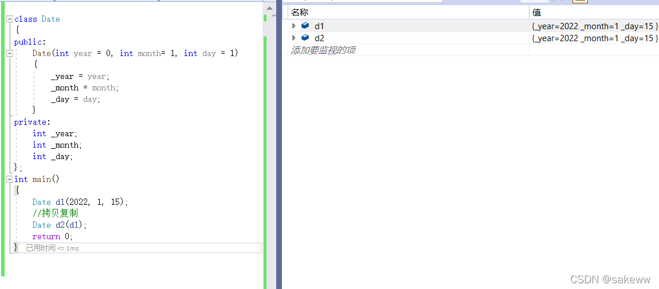Click the '_year = year;' assignment line
Screen dimensions: 659x289
coord(80,76)
